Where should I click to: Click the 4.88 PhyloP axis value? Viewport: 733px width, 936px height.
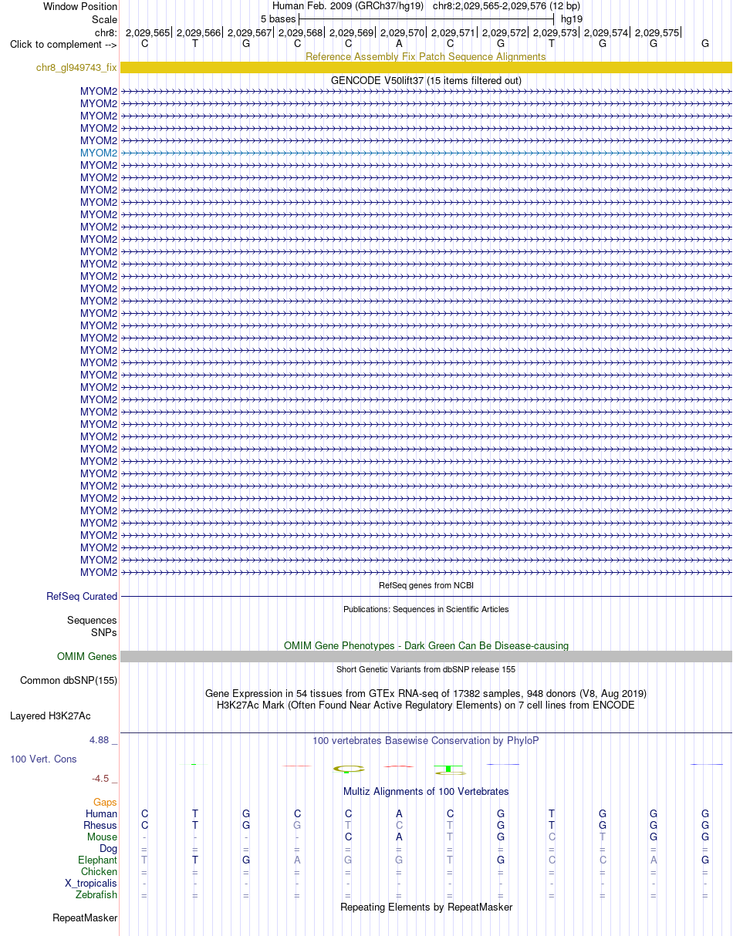(103, 740)
